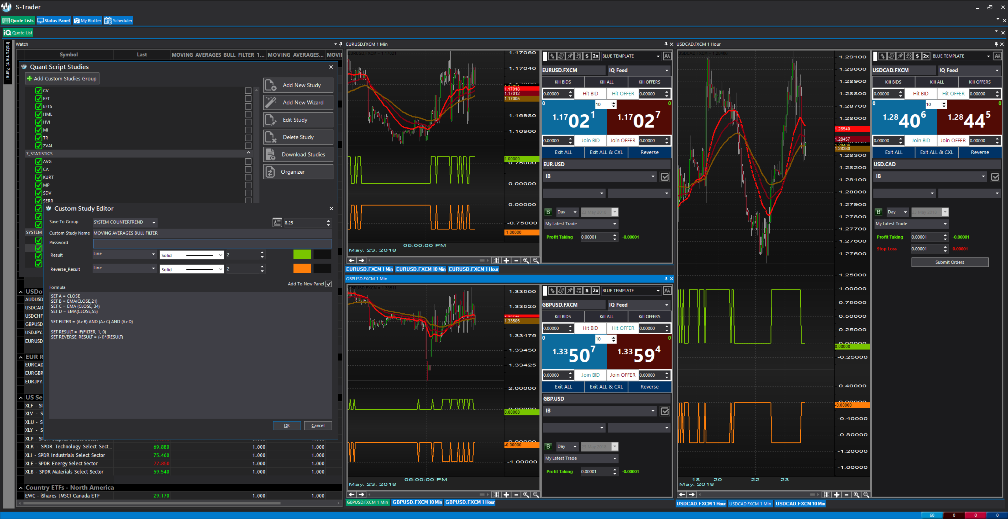1008x519 pixels.
Task: Click Kill BIDS in EURUSD panel
Action: [x=563, y=82]
